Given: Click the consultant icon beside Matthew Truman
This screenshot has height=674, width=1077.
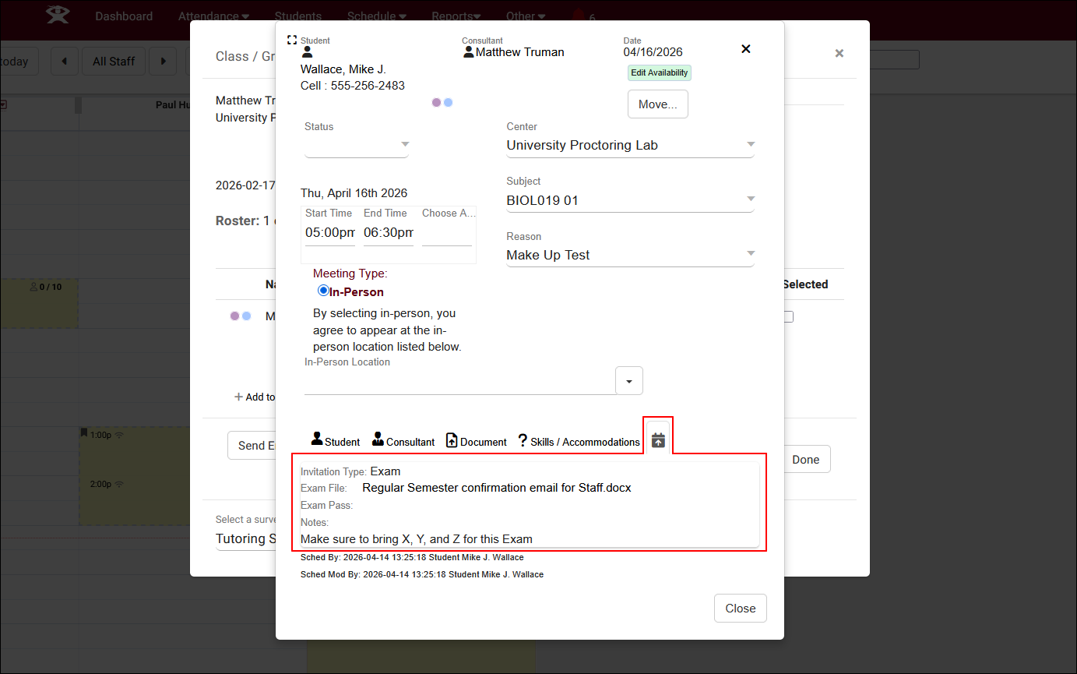Looking at the screenshot, I should click(469, 52).
